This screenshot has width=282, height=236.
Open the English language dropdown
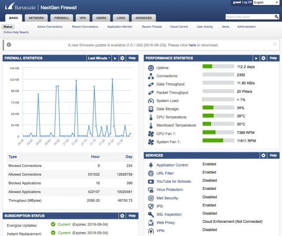tap(266, 2)
